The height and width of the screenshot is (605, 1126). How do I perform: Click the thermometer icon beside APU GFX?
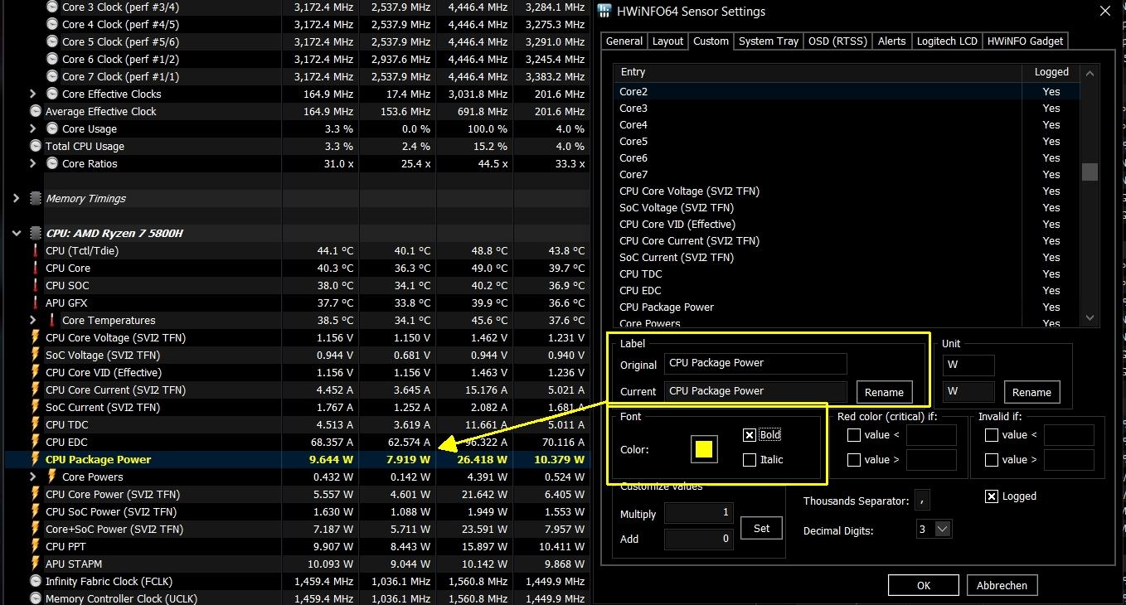(35, 302)
